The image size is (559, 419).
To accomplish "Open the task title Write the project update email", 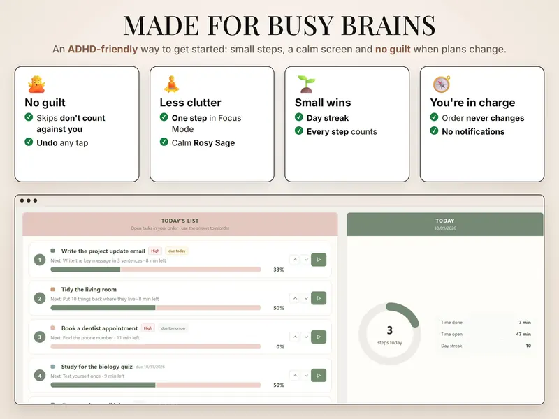I will pyautogui.click(x=103, y=251).
